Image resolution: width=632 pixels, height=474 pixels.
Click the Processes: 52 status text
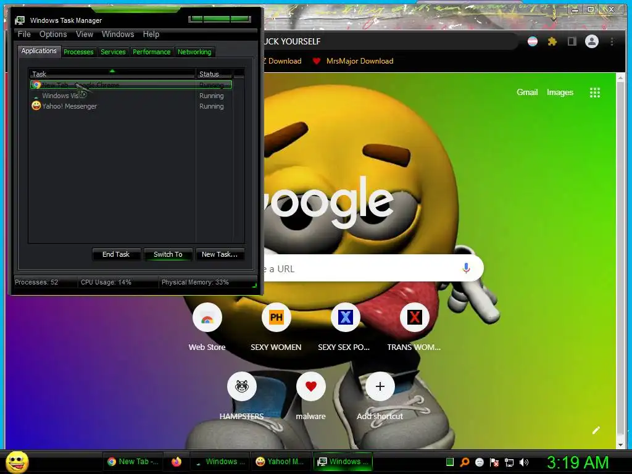[36, 282]
